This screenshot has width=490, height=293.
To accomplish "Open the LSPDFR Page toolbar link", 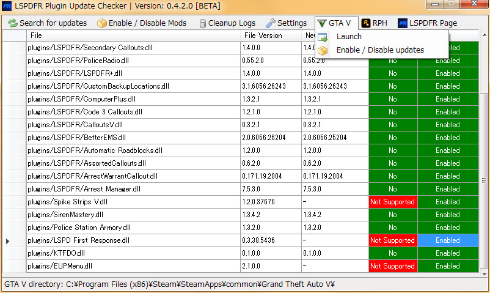I will pyautogui.click(x=428, y=23).
